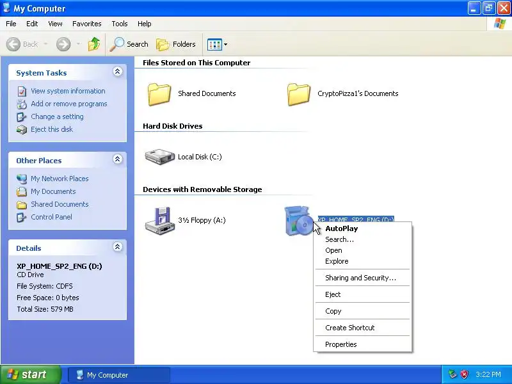Click View system information link
The width and height of the screenshot is (512, 384).
tap(68, 91)
